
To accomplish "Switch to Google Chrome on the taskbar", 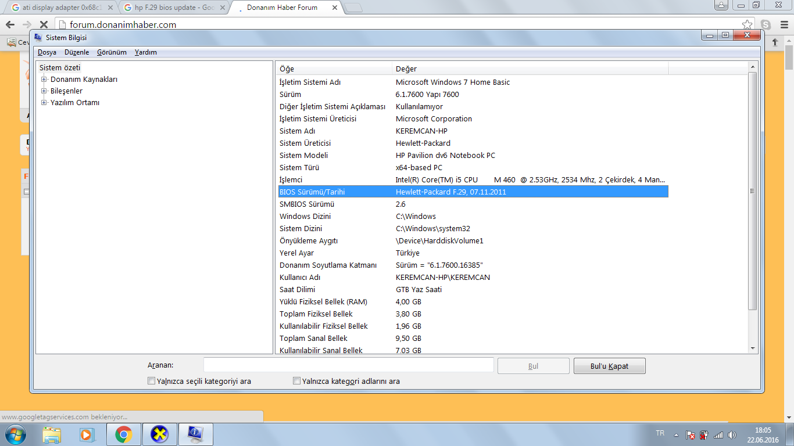I will (123, 434).
